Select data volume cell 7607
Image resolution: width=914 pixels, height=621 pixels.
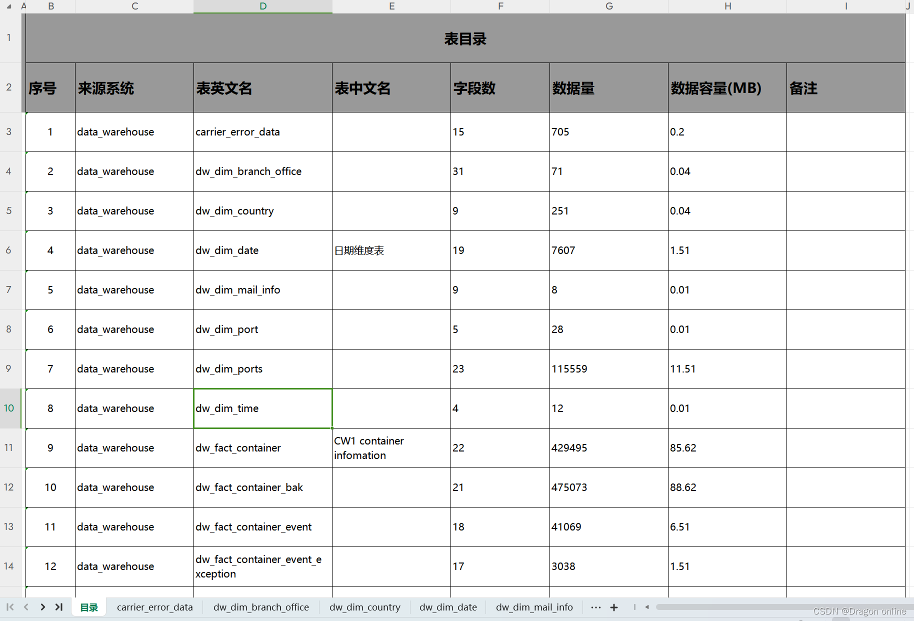[x=609, y=250]
